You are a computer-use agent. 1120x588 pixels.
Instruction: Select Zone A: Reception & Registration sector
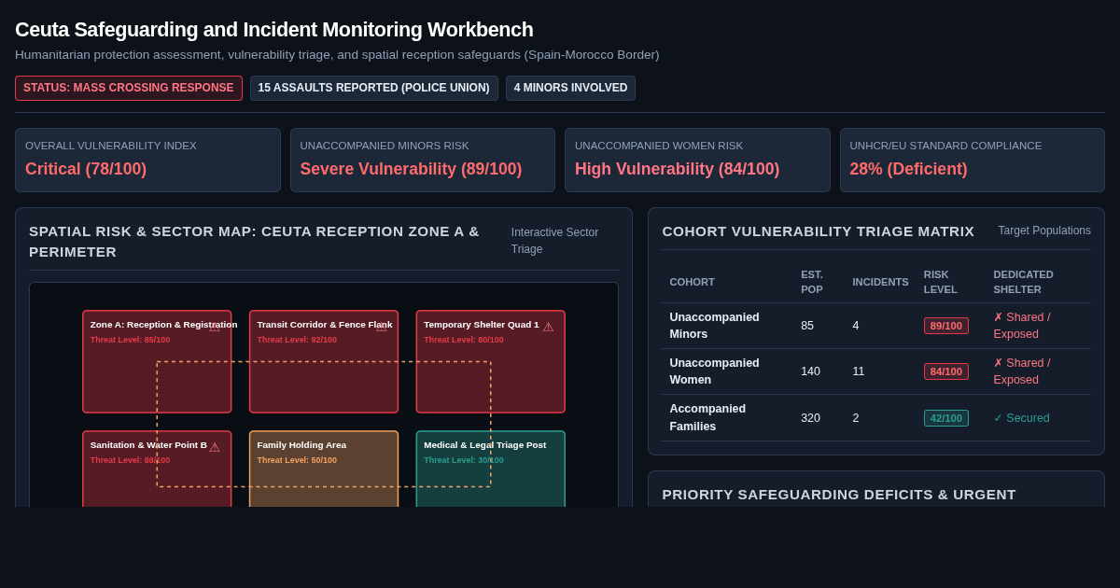[157, 361]
